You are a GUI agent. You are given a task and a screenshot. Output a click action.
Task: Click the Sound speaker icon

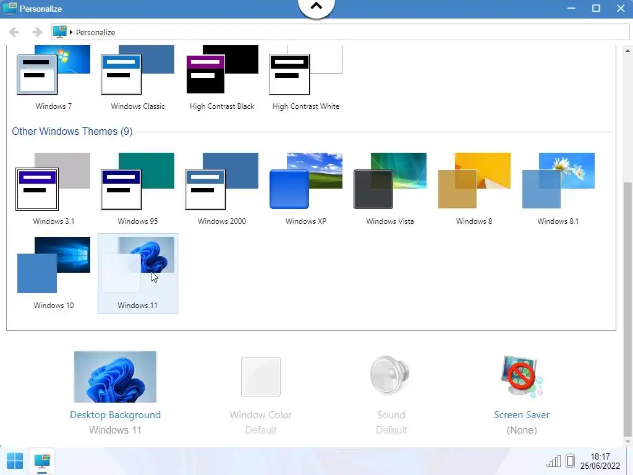coord(390,375)
